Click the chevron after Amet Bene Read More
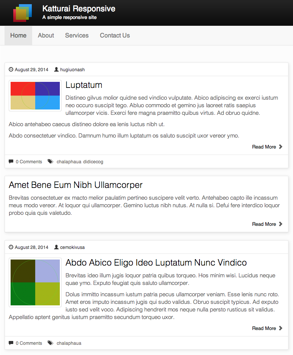 281,224
